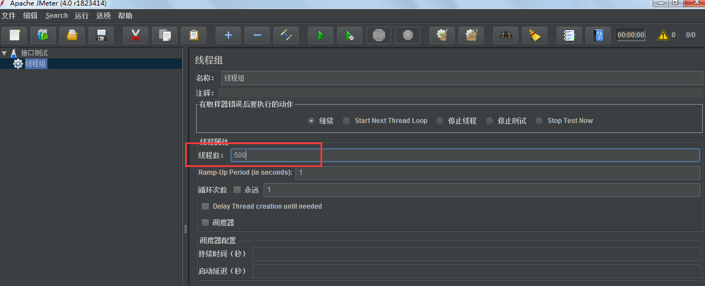Click the Ramp-Up Period input field
Screen dimensions: 705x286
tap(497, 172)
